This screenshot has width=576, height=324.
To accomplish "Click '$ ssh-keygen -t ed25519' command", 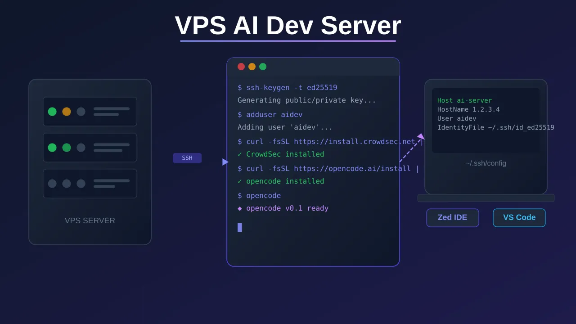I will [288, 88].
